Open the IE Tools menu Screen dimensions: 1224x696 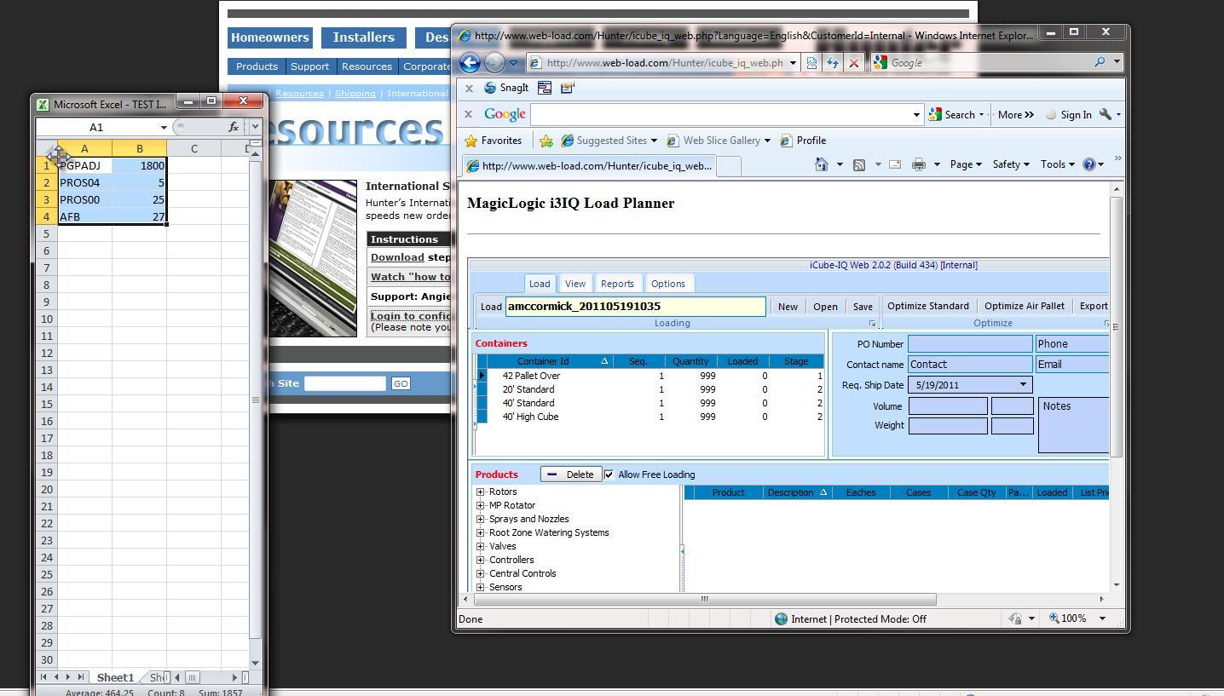[1057, 164]
